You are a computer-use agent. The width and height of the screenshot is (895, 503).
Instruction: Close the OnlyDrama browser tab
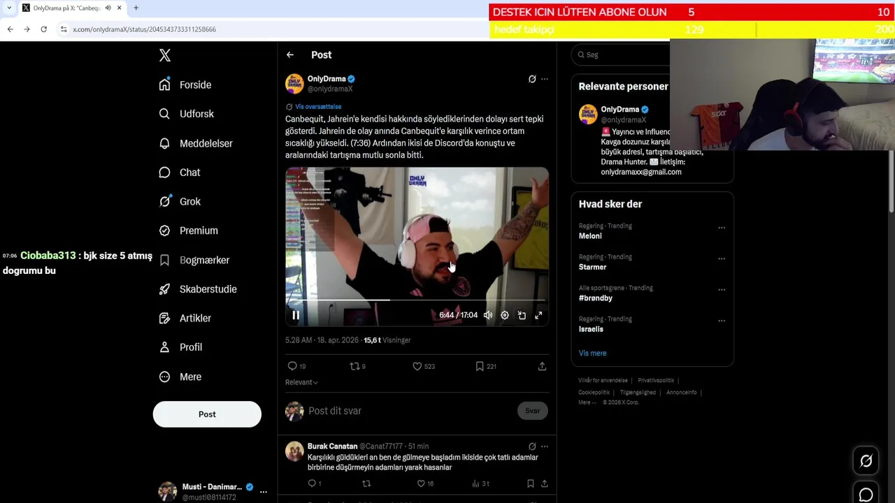click(119, 8)
